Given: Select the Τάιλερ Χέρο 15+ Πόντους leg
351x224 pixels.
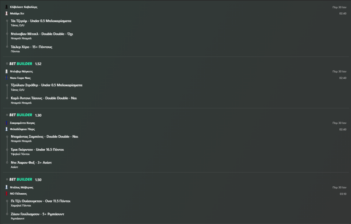Looking at the screenshot, I should (x=32, y=47).
